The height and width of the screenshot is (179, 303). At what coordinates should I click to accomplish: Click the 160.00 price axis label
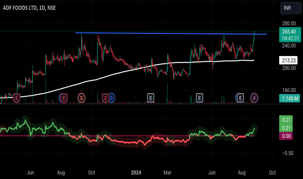click(x=289, y=90)
